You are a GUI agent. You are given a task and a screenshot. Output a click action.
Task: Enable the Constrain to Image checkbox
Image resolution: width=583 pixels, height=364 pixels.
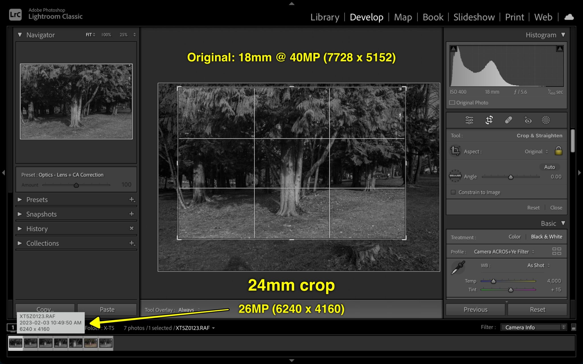point(453,192)
